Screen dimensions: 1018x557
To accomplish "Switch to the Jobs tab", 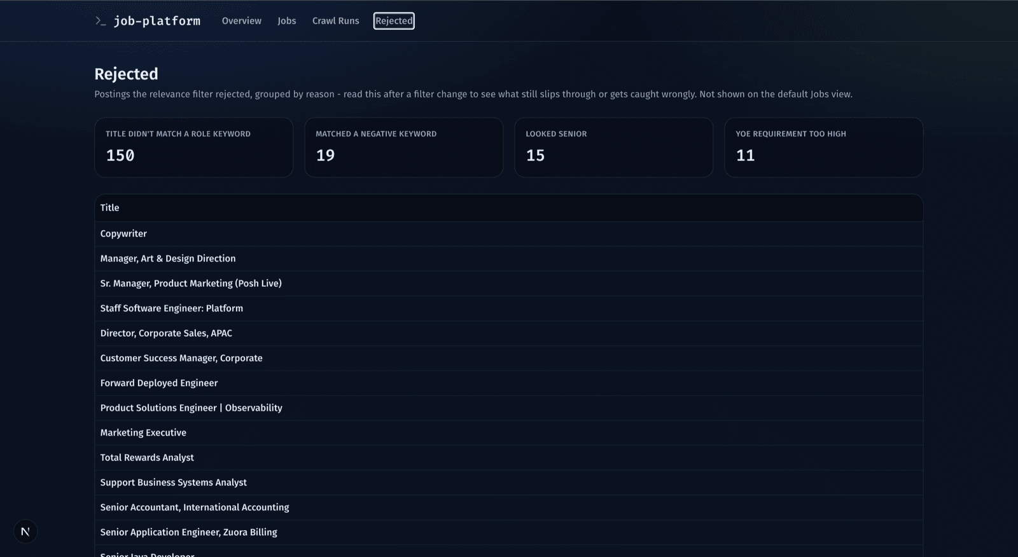I will [287, 21].
